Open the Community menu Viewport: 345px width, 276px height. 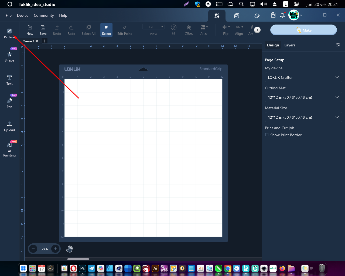click(x=44, y=15)
